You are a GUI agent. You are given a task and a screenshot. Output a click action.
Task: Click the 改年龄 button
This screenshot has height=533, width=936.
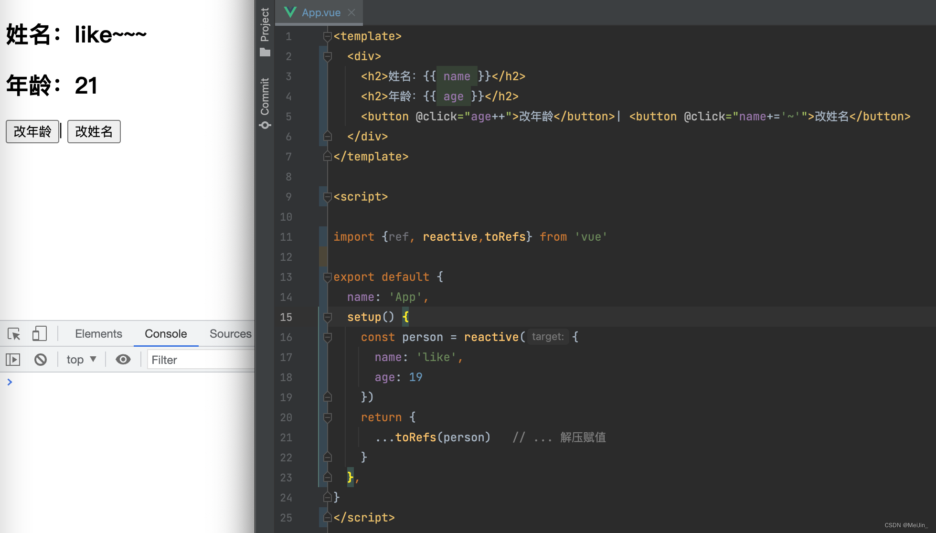tap(32, 131)
